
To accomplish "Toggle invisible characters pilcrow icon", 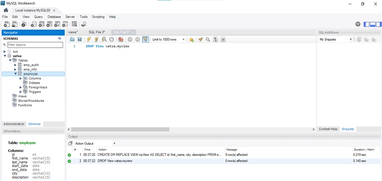I will [x=215, y=39].
